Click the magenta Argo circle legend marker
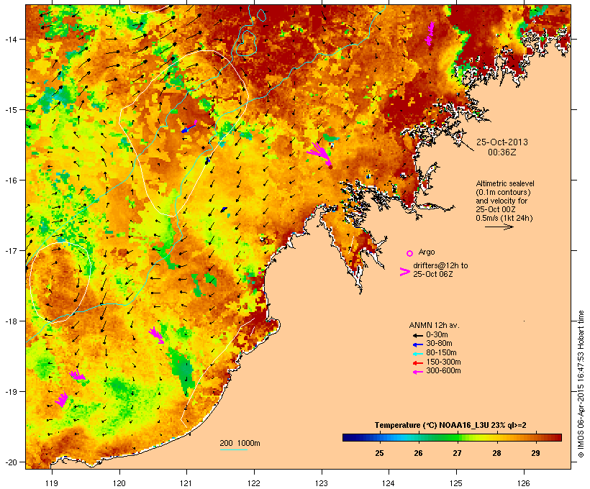 pos(410,253)
